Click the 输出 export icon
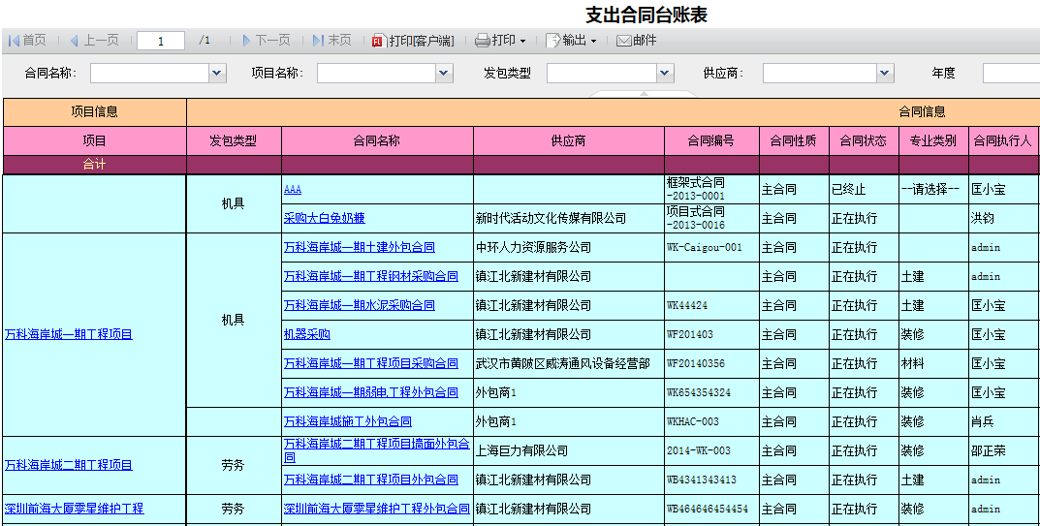 pyautogui.click(x=552, y=41)
